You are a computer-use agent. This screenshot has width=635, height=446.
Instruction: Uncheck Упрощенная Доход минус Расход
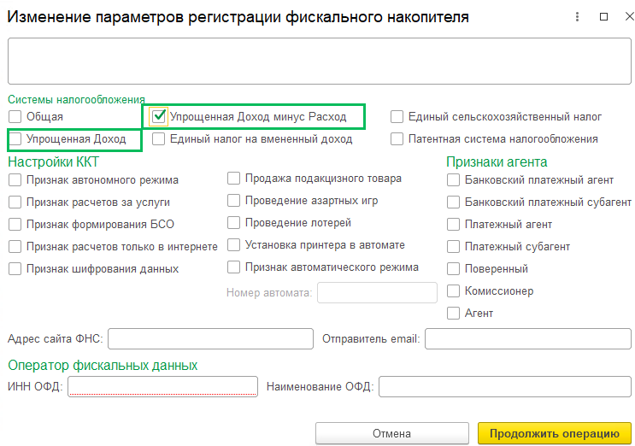point(159,116)
